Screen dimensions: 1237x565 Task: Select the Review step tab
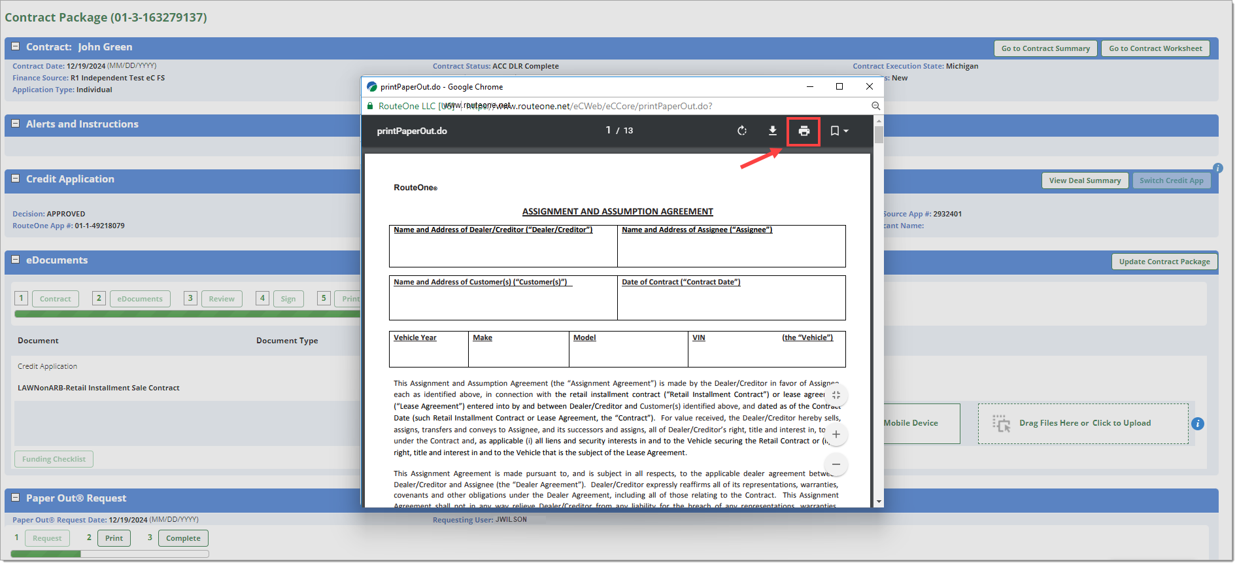pyautogui.click(x=222, y=299)
